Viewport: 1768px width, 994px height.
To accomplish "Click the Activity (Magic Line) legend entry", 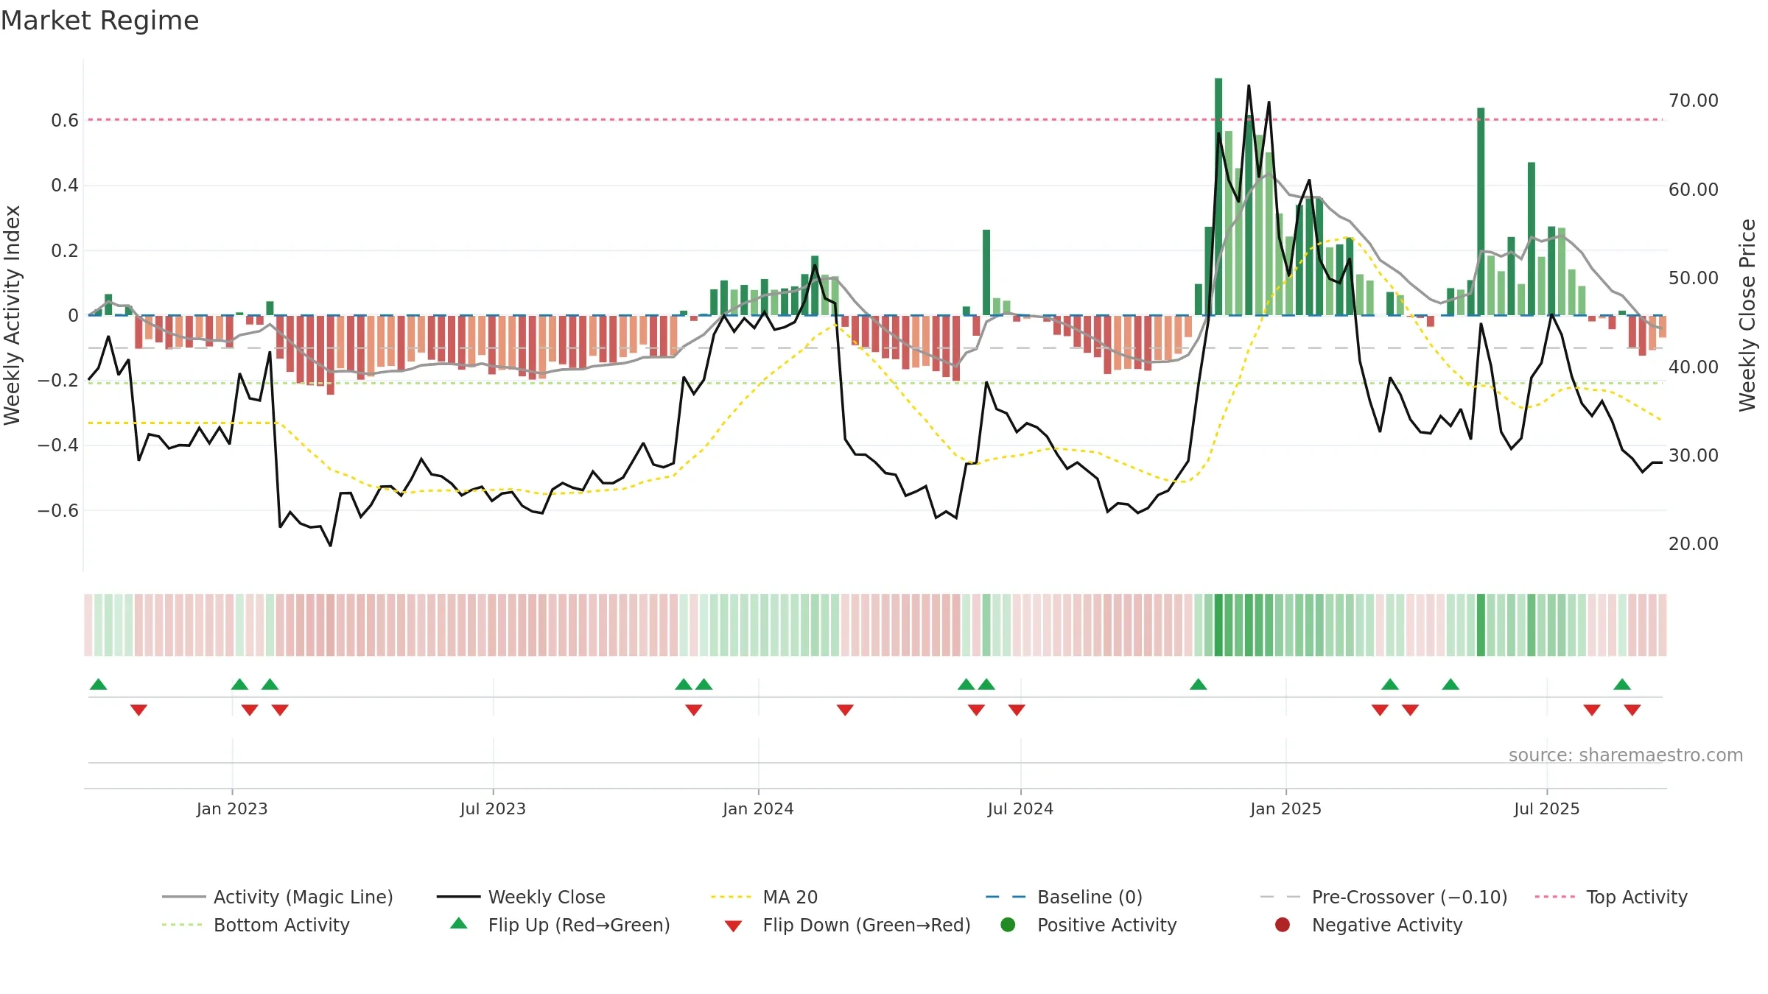I will (278, 897).
